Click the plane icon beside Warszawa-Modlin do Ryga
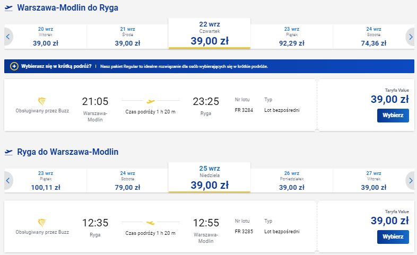This screenshot has width=417, height=255. pos(8,8)
